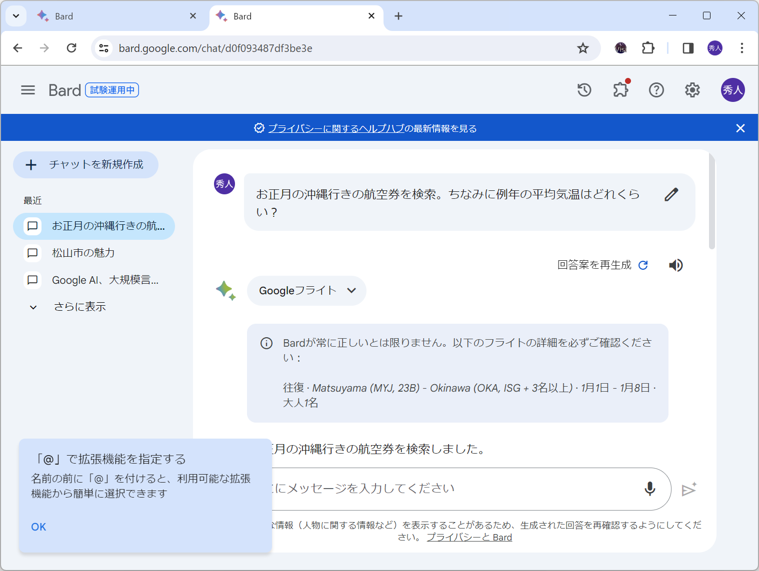Play the response aloud with speaker icon
Screen dimensions: 759x571
tap(675, 265)
